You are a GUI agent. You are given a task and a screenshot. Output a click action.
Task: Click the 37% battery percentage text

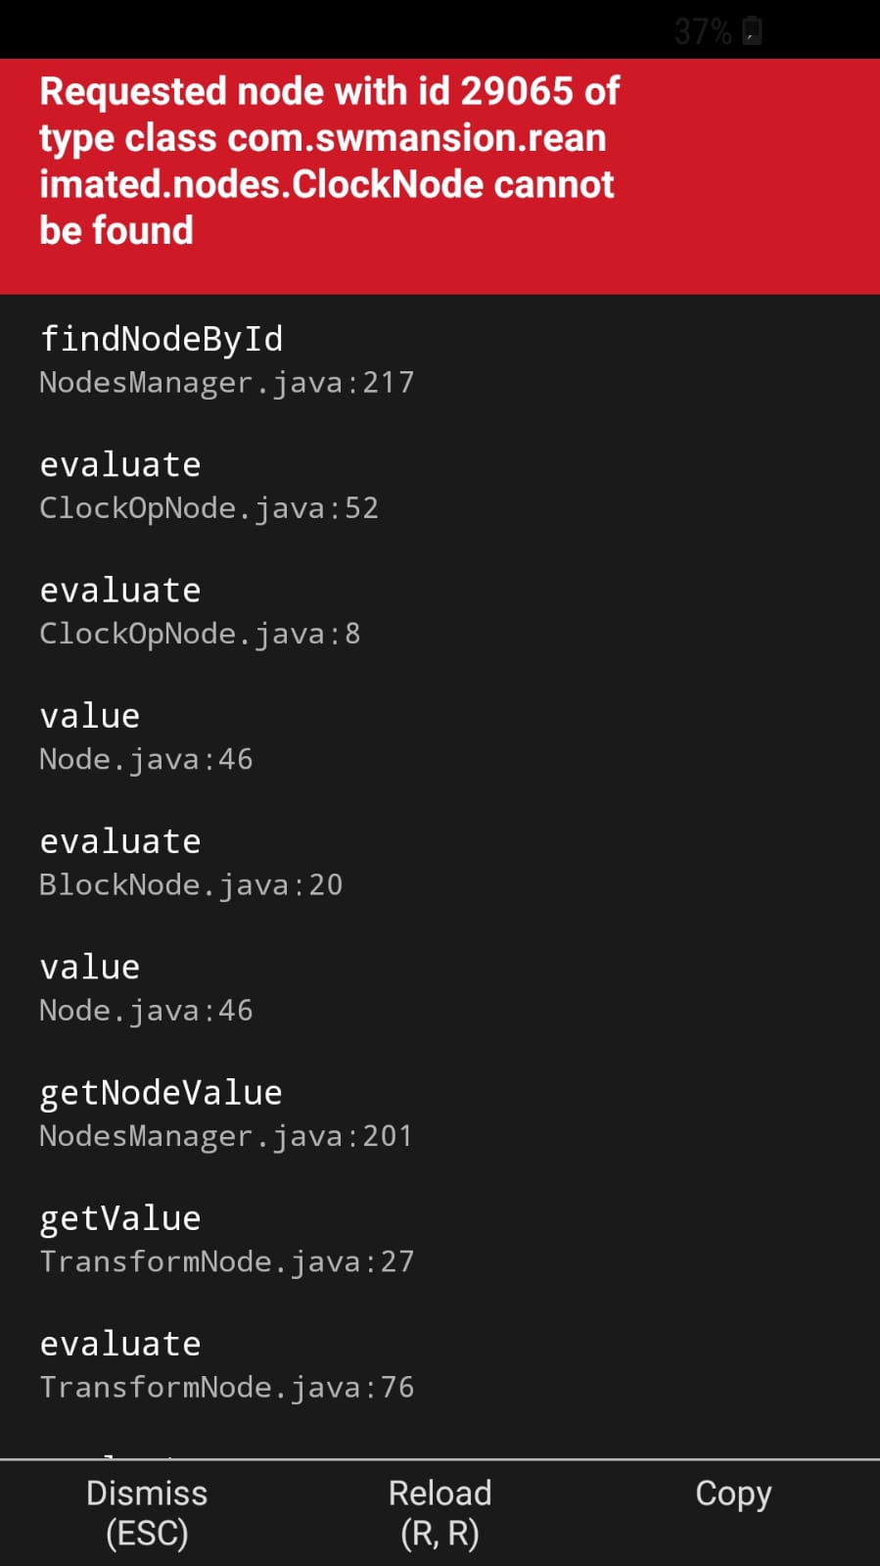coord(701,31)
